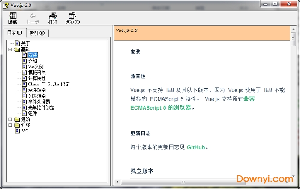Click the page icon beside 模板语法
The image size is (300, 189).
24,73
